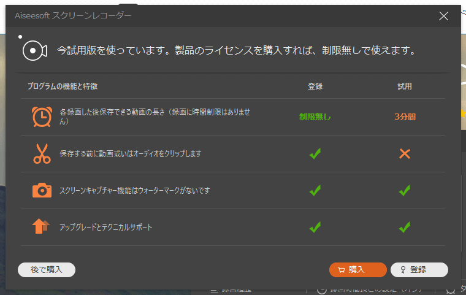Click the Aiseesoft スクリーンレコーダー window title
This screenshot has width=466, height=295.
point(73,16)
